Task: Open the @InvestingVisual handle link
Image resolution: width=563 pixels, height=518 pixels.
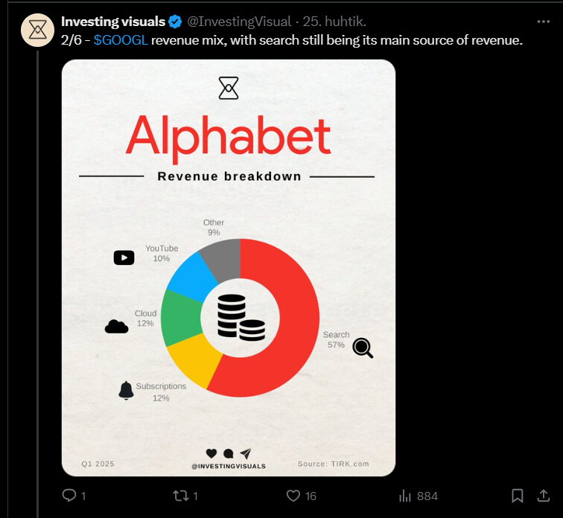Action: (239, 22)
